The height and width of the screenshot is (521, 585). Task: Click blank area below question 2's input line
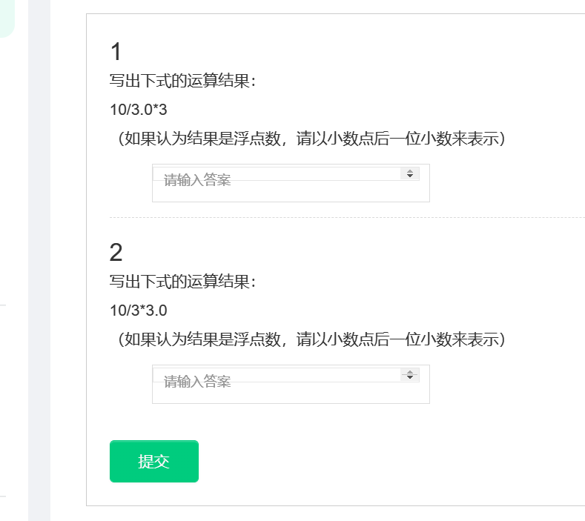[x=291, y=394]
